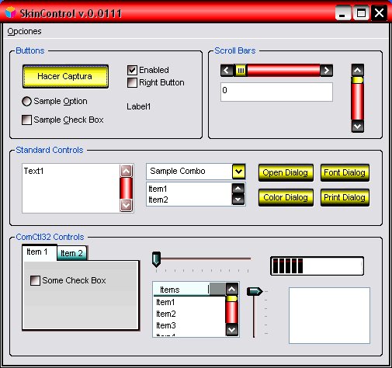Click the Hacer Captura button
The height and width of the screenshot is (368, 392).
[65, 76]
